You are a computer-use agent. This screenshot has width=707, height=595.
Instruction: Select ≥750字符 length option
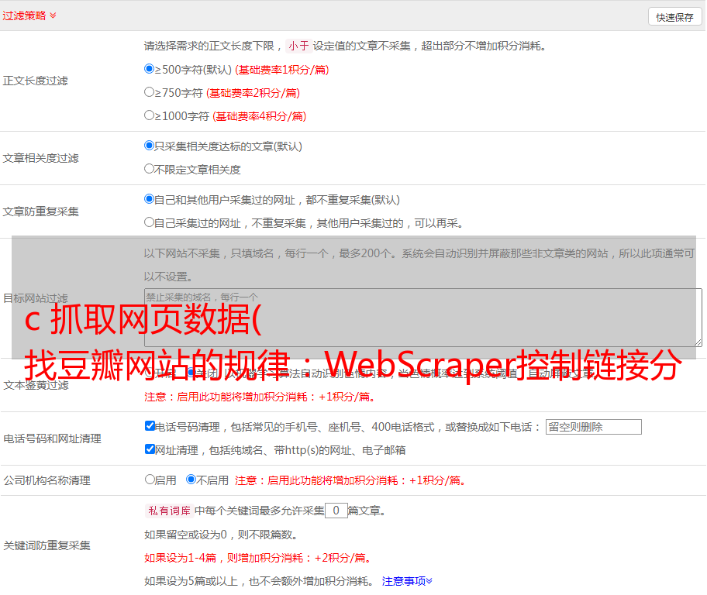click(x=149, y=92)
